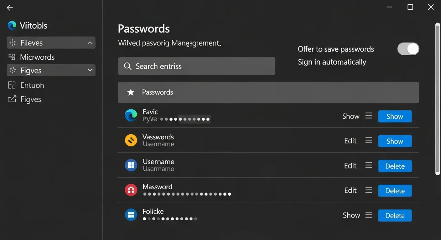Click the blue Show button for Vasswords
Image resolution: width=441 pixels, height=240 pixels.
pos(395,141)
